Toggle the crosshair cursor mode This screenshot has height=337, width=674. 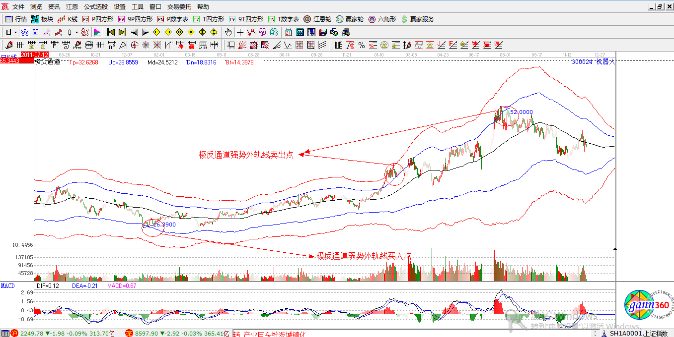pos(240,32)
